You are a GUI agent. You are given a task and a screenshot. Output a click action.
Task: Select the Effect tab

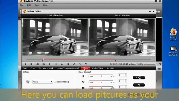click(86, 68)
